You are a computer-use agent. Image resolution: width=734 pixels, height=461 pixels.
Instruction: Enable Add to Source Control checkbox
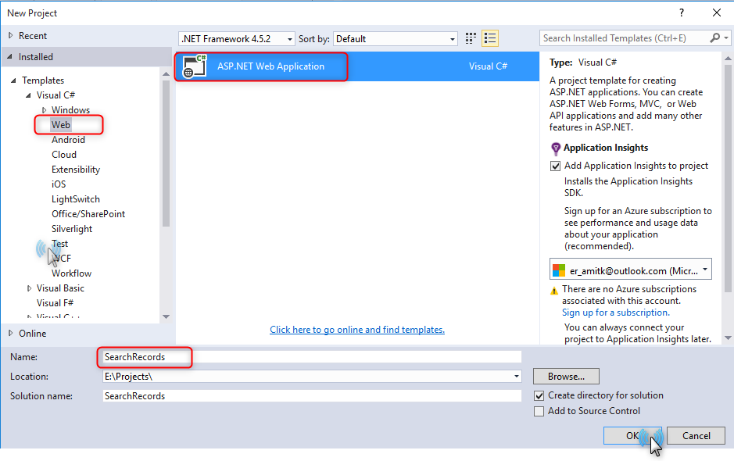(x=539, y=411)
